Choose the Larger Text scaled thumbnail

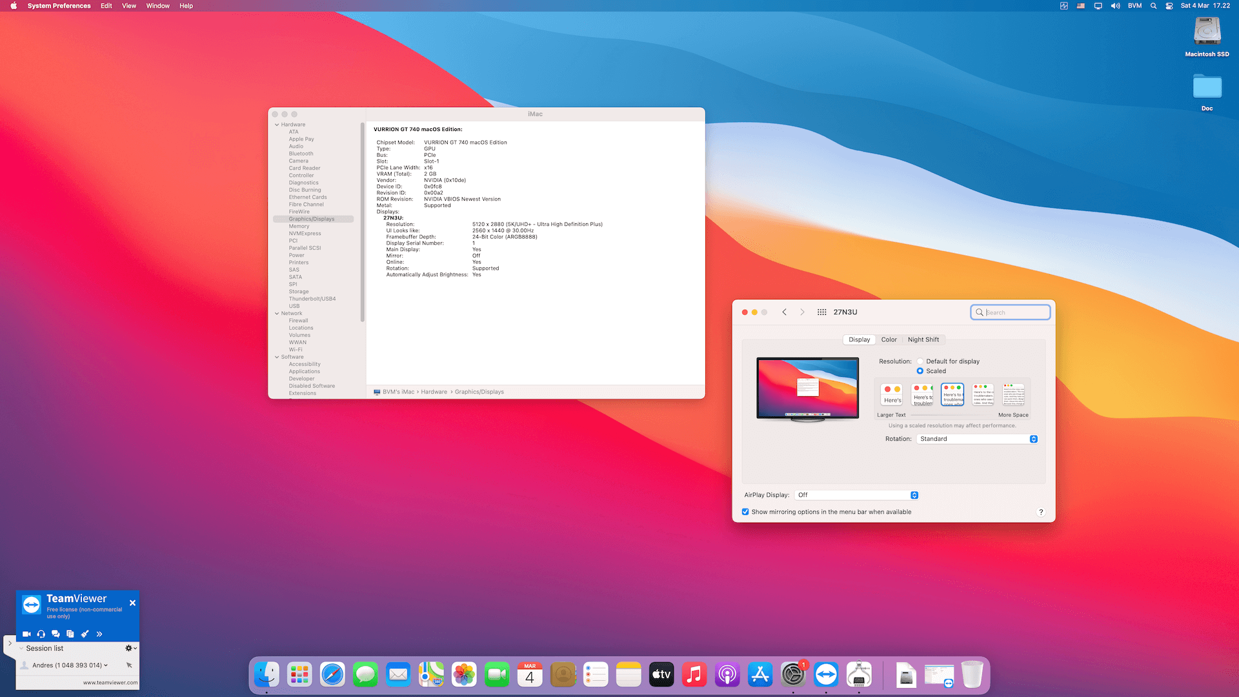click(x=892, y=394)
